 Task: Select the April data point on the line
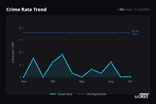point(72,73)
